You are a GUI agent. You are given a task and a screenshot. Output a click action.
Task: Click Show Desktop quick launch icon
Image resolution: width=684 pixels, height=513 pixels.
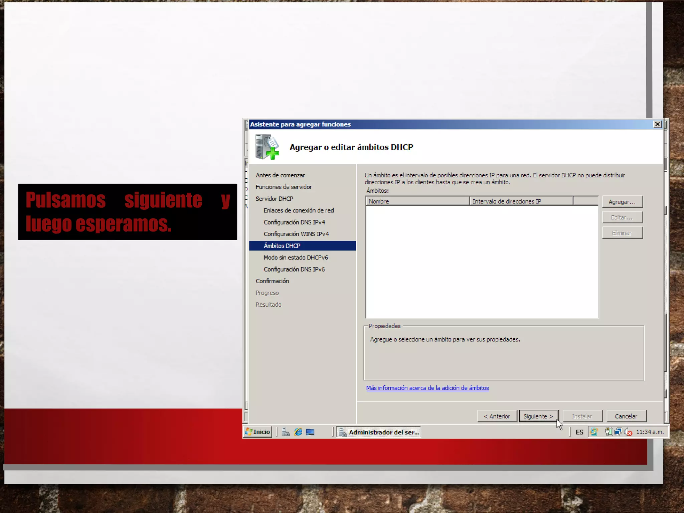[x=310, y=432]
